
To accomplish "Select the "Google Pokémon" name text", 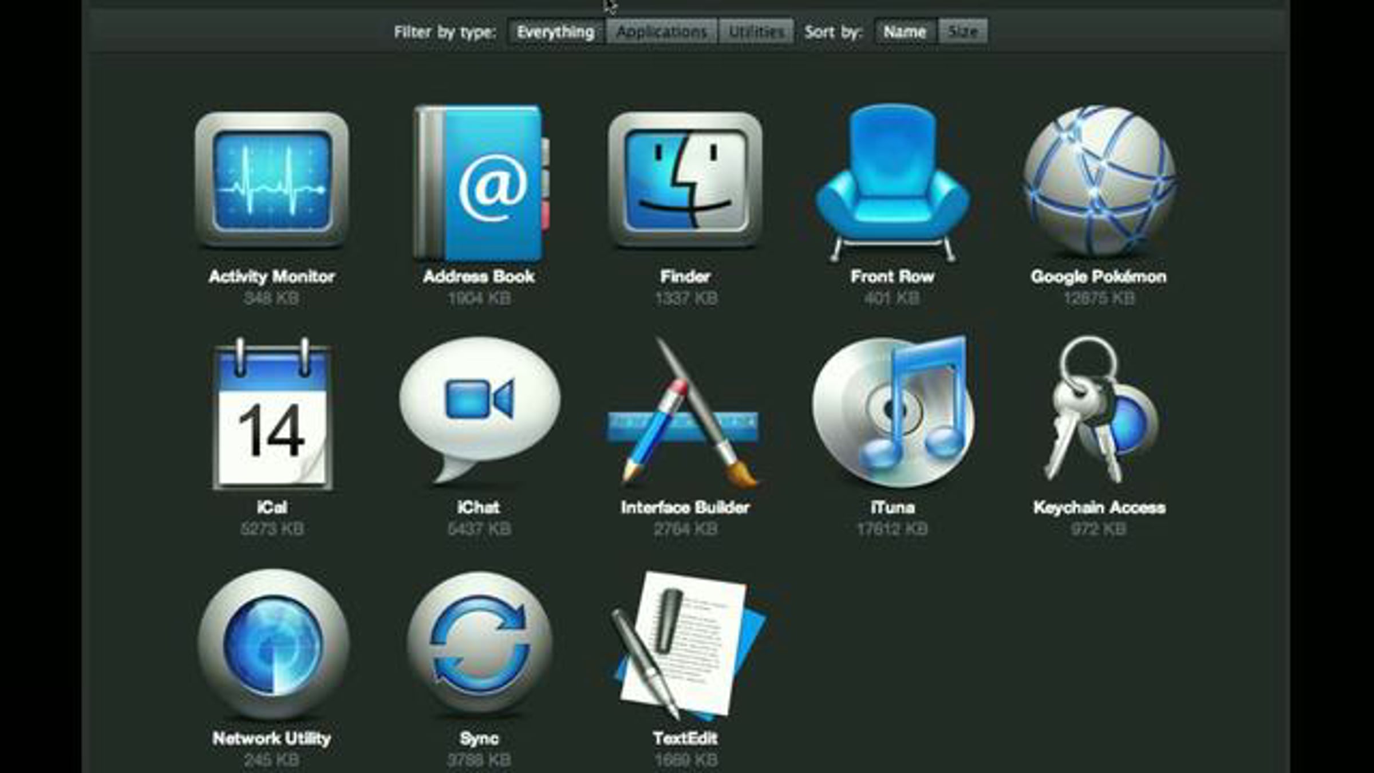I will coord(1099,277).
